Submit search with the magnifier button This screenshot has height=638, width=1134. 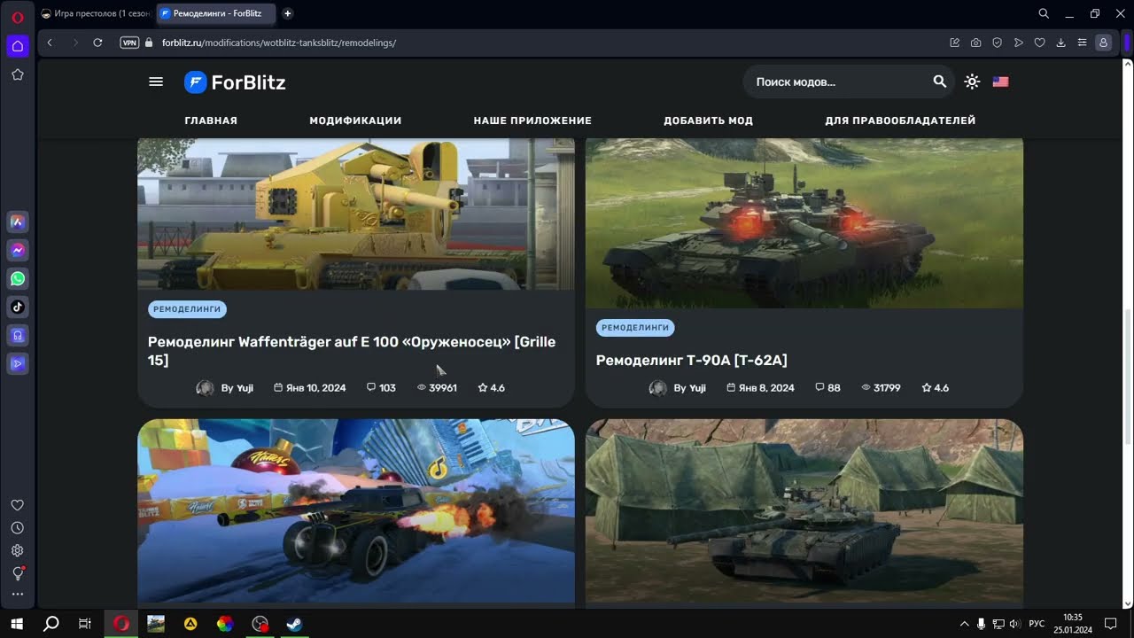click(940, 82)
